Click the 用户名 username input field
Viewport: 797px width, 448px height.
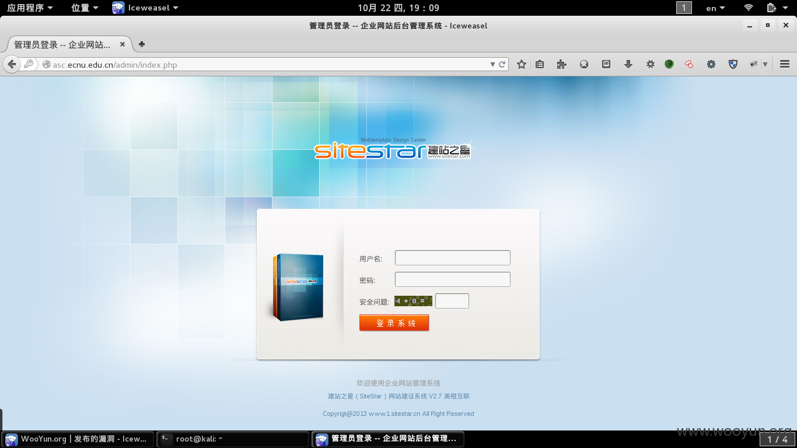click(x=453, y=258)
